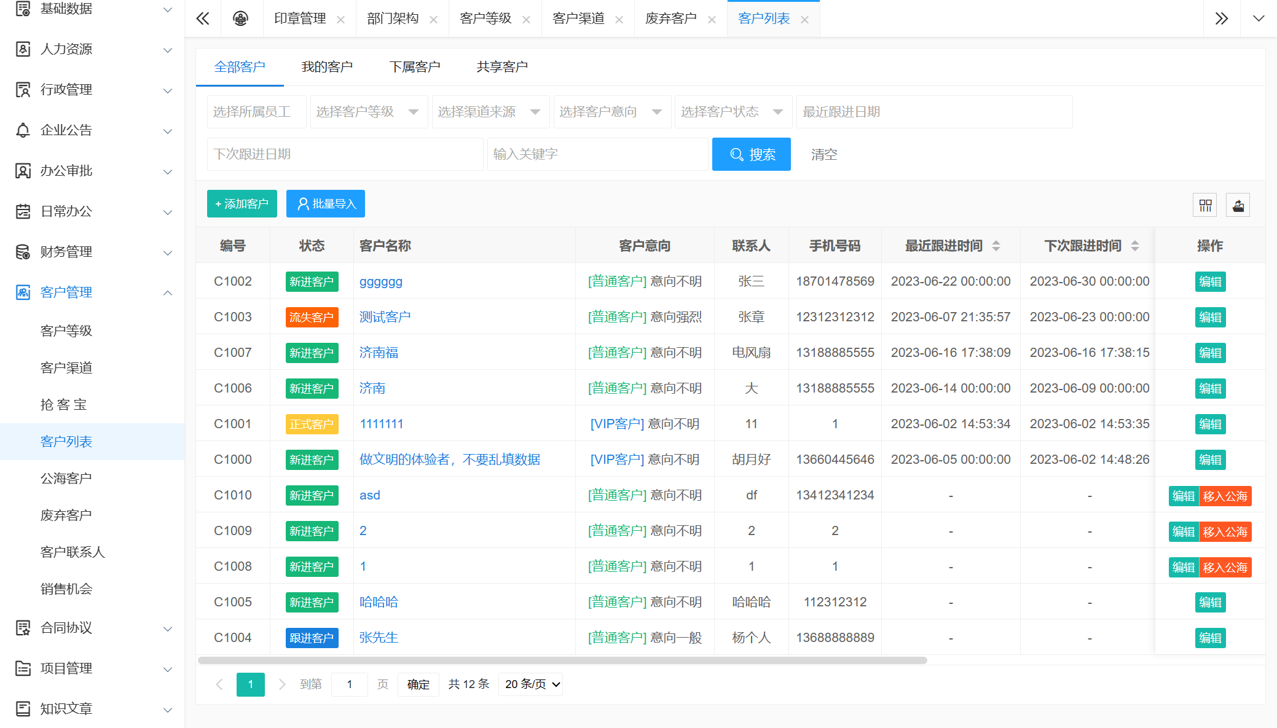Click 编辑 for customer C1002
The width and height of the screenshot is (1277, 728).
1210,281
